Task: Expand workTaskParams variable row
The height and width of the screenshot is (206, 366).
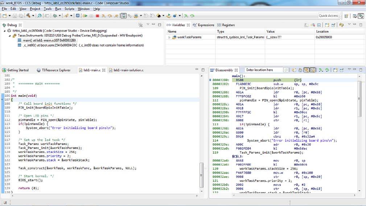Action: [169, 37]
